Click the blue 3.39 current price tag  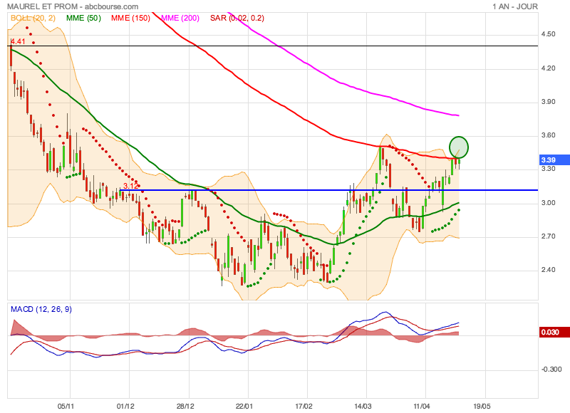coord(554,160)
